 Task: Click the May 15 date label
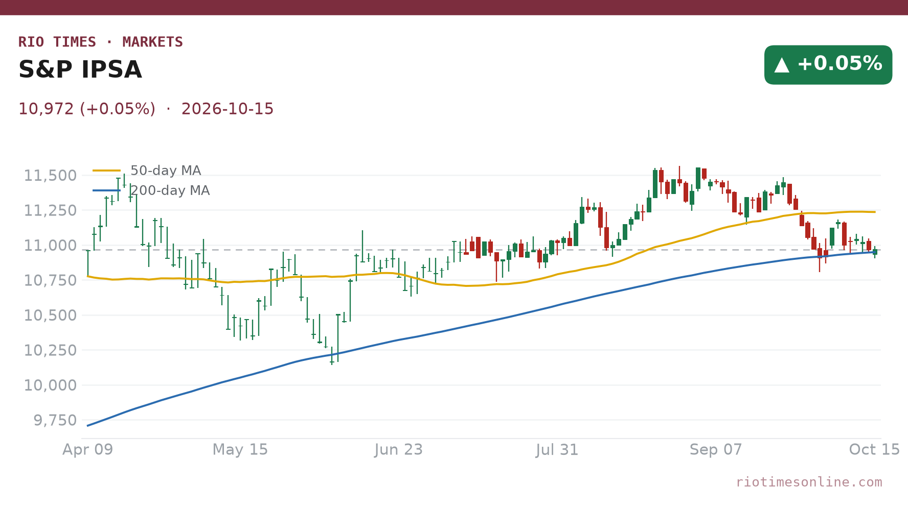240,450
